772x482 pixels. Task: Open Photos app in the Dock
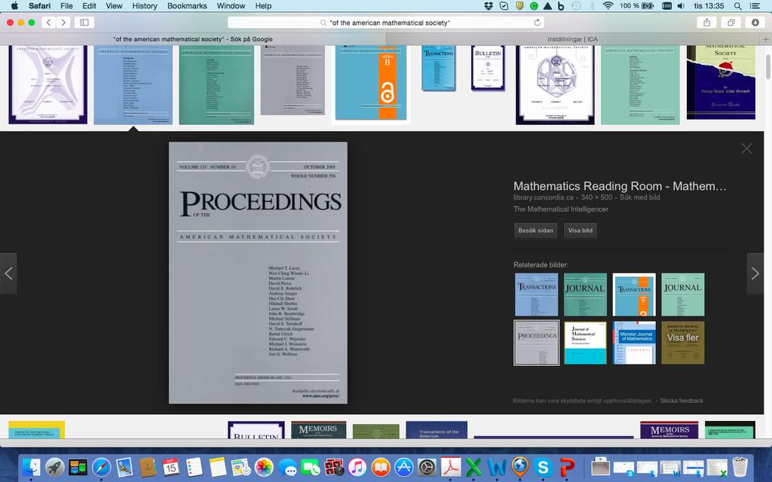(x=264, y=467)
